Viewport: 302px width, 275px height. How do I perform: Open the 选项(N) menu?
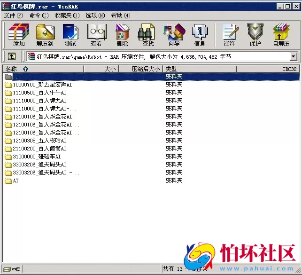95,16
